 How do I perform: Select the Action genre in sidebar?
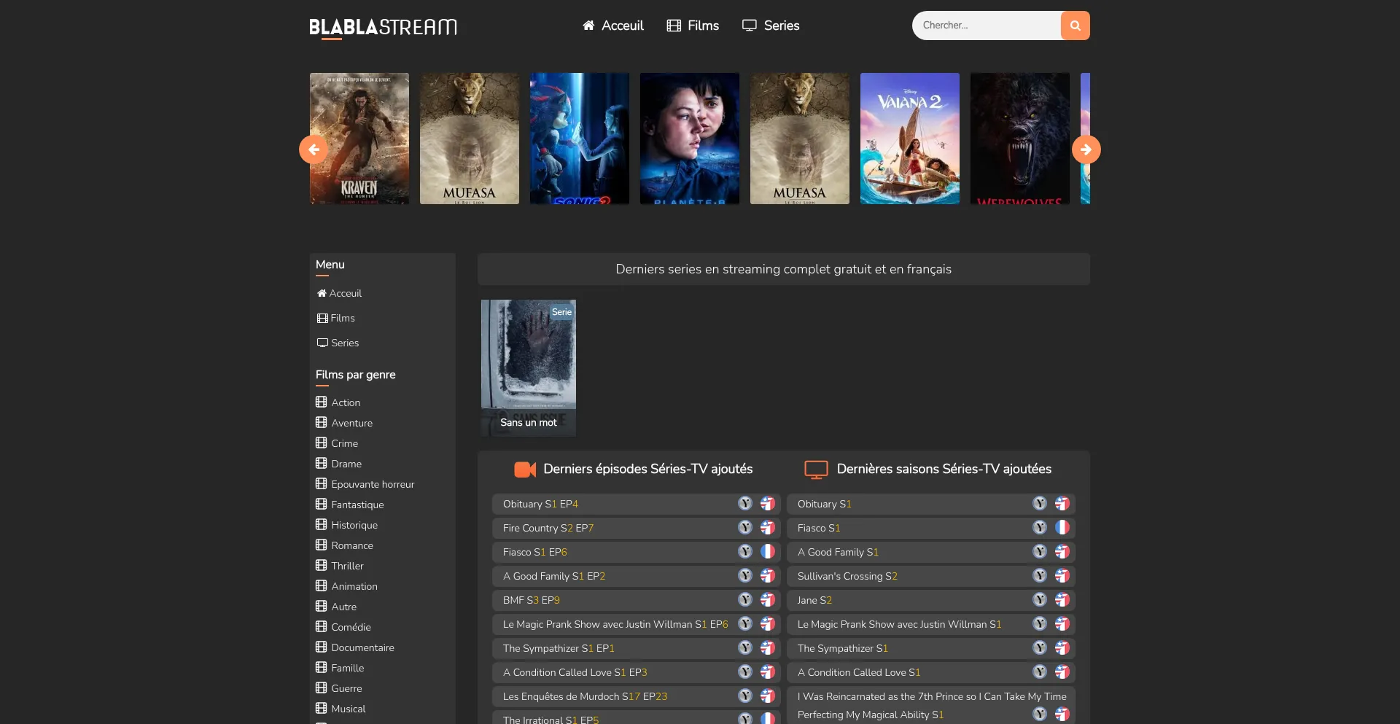click(345, 402)
